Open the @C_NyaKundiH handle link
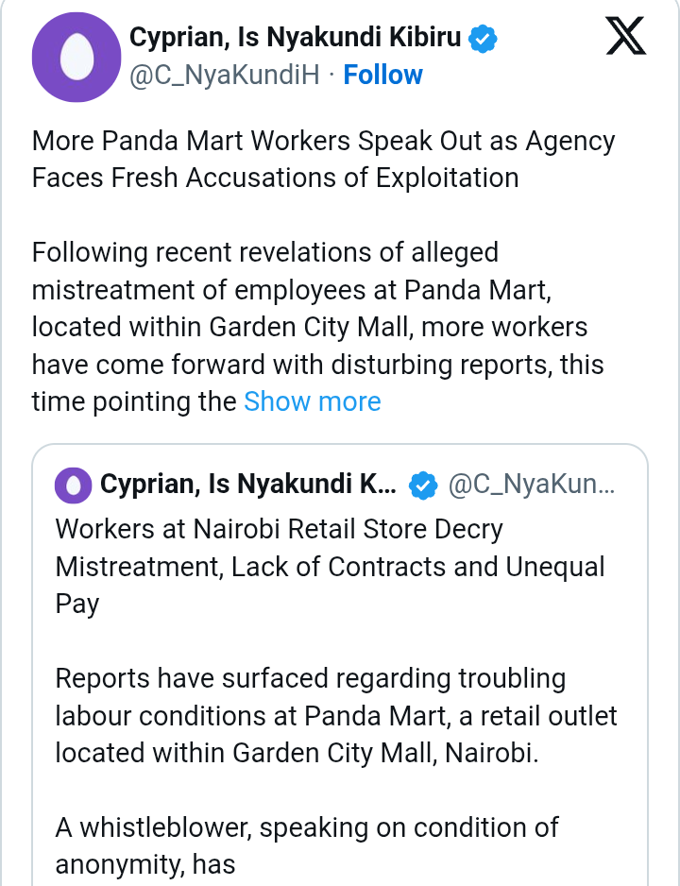Screen dimensions: 680x886 click(x=223, y=75)
